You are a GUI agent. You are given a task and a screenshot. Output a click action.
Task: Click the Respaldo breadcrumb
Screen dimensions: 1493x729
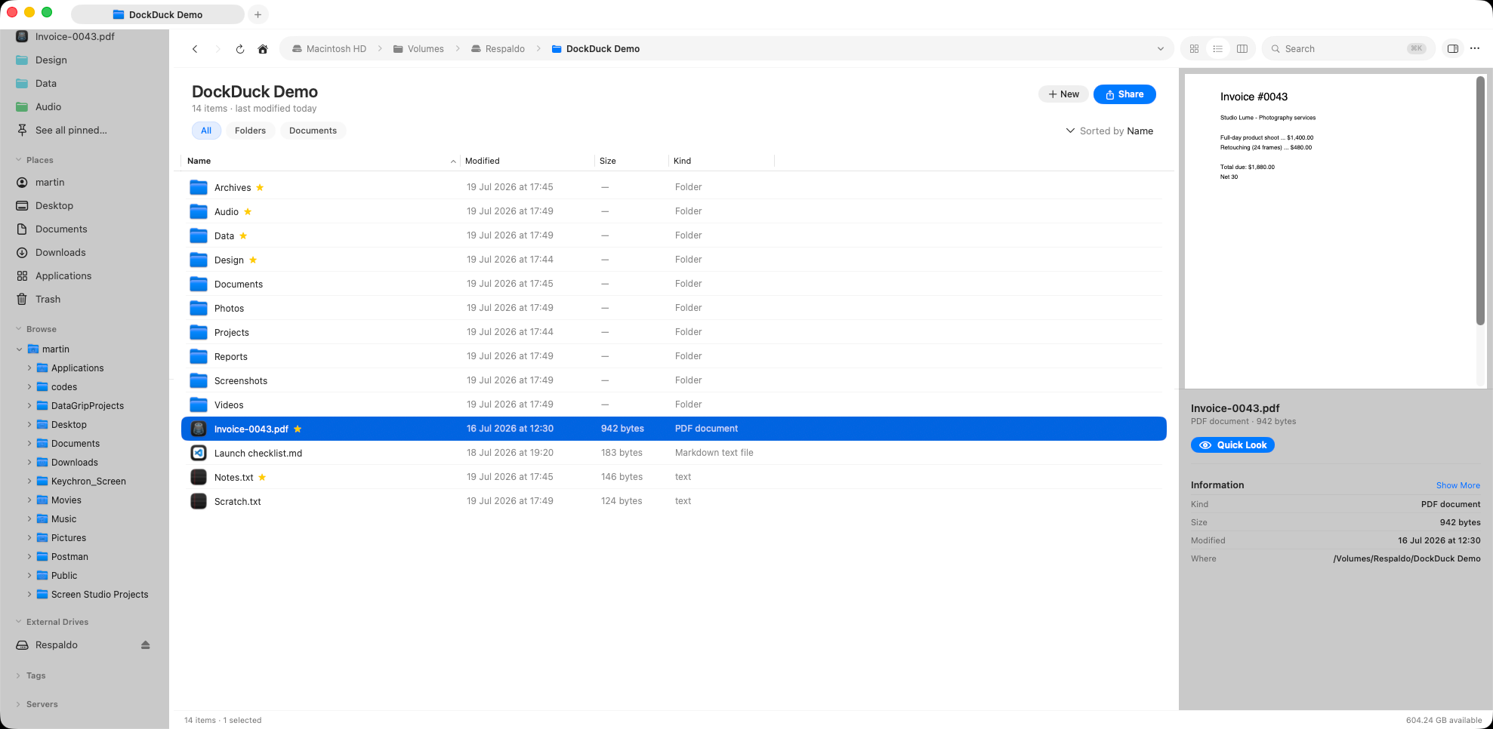(498, 49)
